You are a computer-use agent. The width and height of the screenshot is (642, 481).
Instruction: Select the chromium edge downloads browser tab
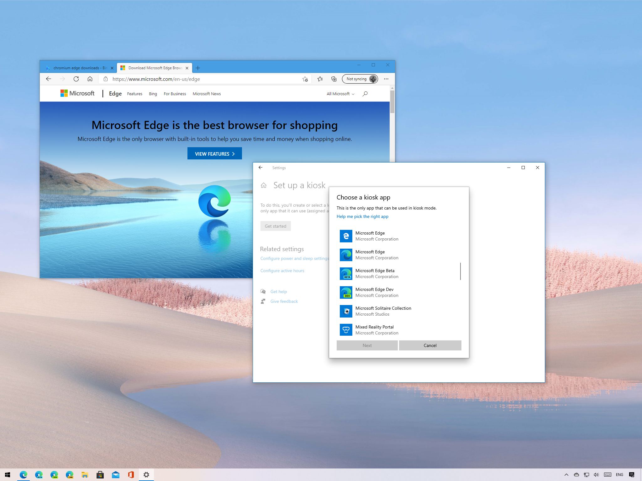(78, 67)
